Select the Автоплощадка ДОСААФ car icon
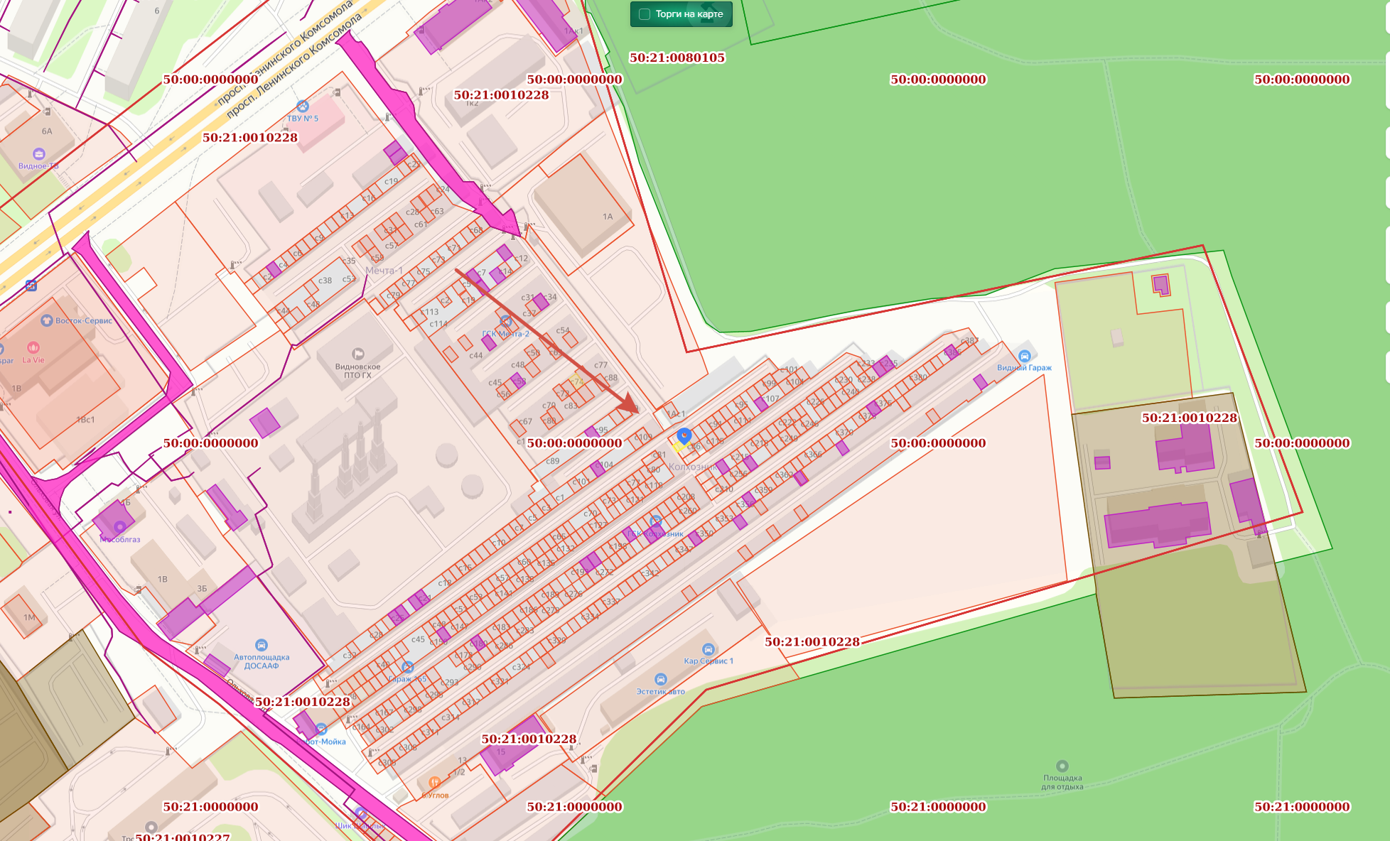1390x841 pixels. 261,645
